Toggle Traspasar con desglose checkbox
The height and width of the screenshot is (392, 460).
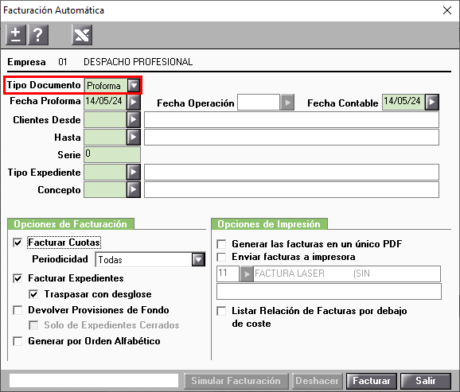click(x=33, y=294)
